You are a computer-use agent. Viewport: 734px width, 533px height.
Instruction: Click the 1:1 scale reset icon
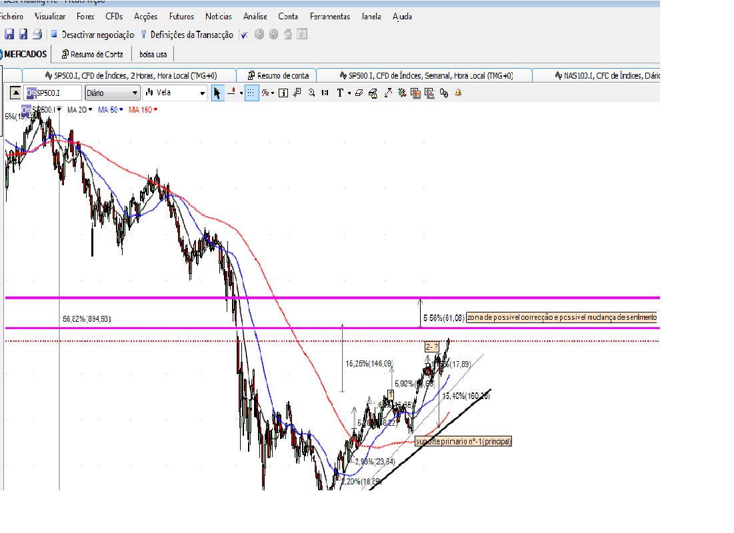[325, 93]
